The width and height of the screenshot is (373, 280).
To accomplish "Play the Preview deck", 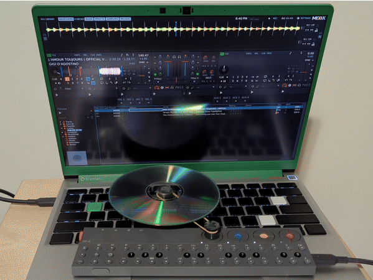I will (x=60, y=113).
